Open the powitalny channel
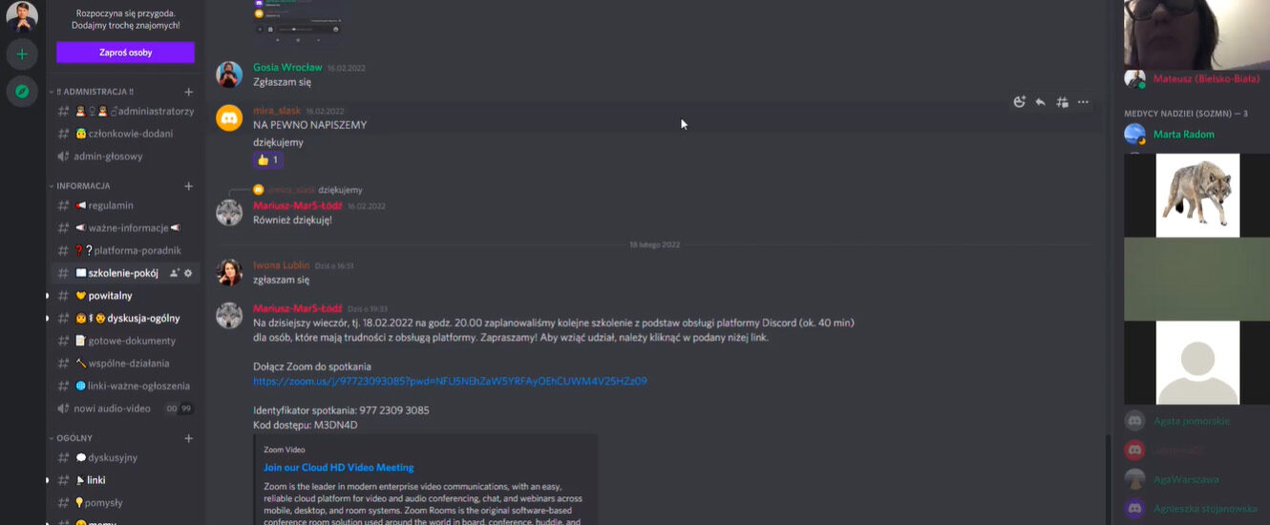1270x525 pixels. pos(124,296)
